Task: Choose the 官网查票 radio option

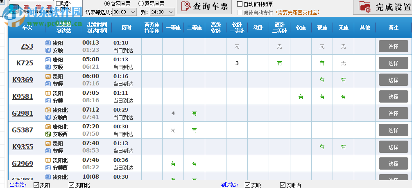Action: click(x=107, y=4)
